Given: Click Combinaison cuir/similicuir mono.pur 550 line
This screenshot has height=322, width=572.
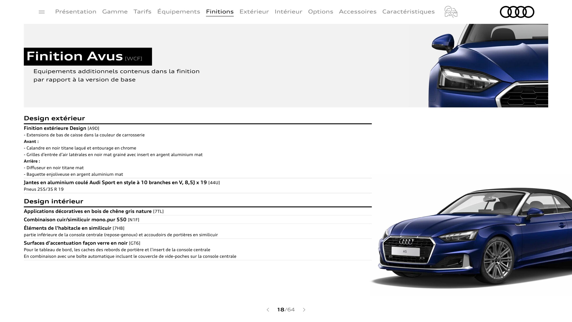Looking at the screenshot, I should (x=82, y=220).
